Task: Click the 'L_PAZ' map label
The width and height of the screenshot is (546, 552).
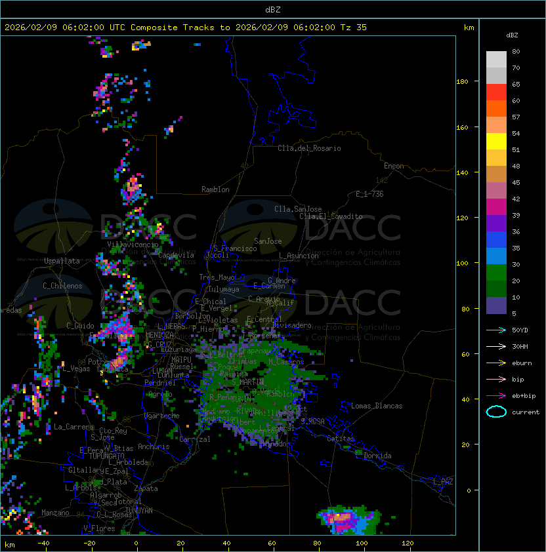Action: 443,482
